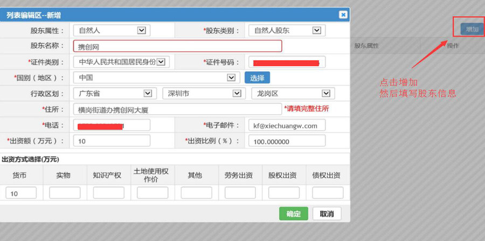Click the 货币 amount input box

[x=21, y=193]
